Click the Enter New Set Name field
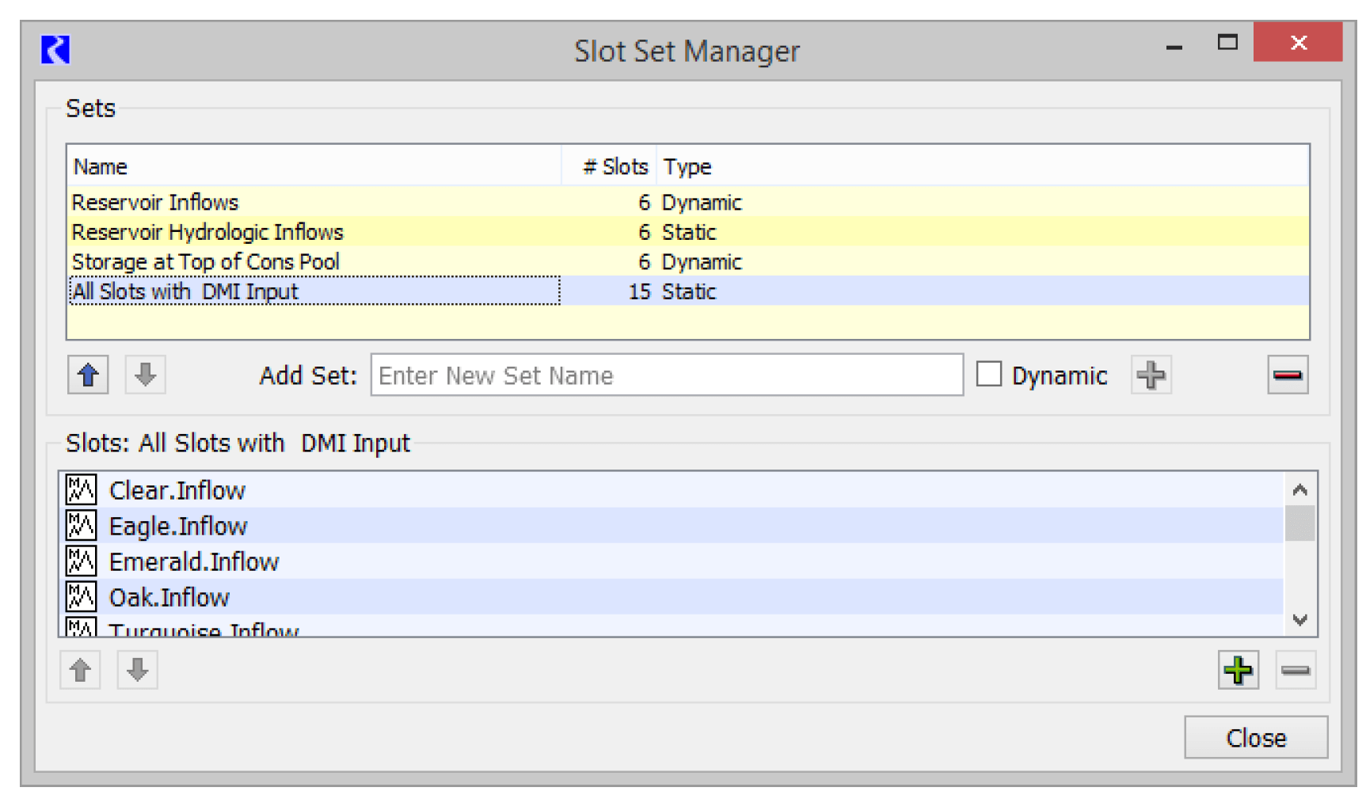Viewport: 1366px width, 795px height. (665, 375)
